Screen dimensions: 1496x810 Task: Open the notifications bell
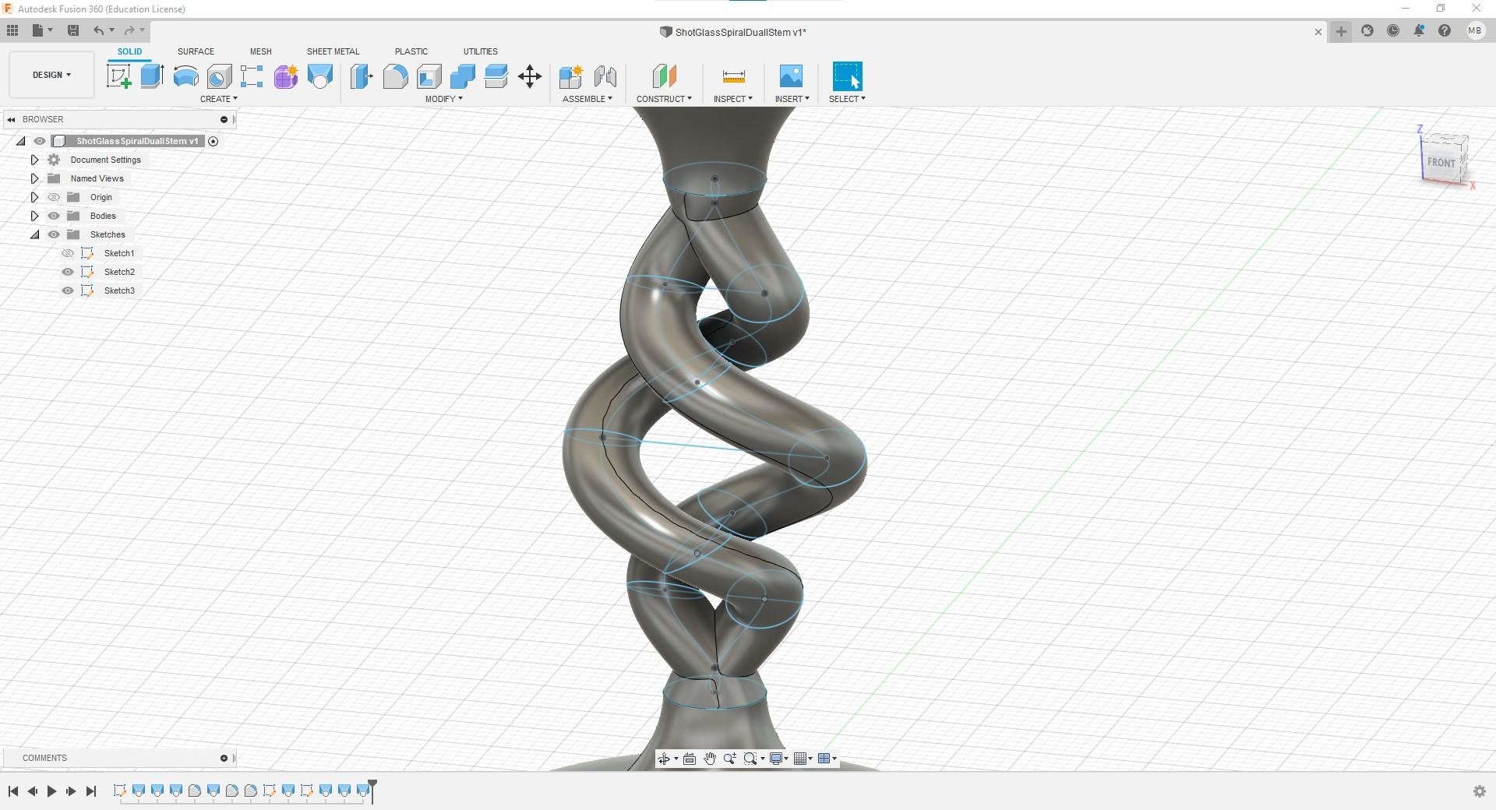pos(1419,31)
